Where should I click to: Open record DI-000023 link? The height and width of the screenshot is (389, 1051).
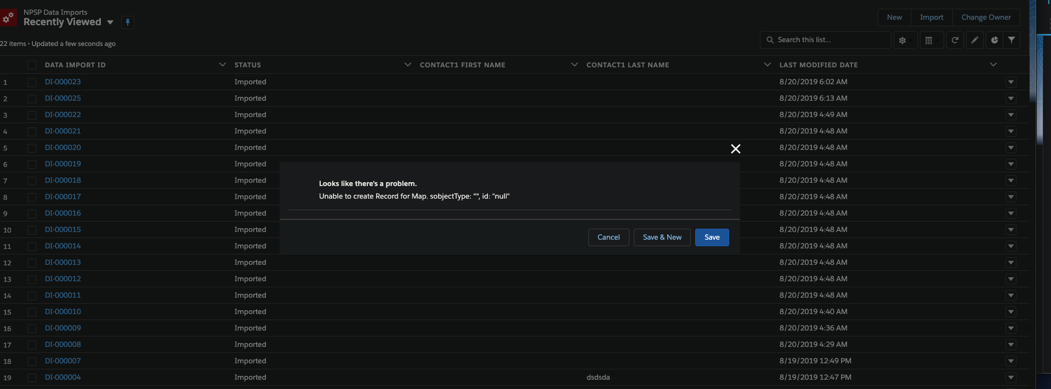[63, 82]
